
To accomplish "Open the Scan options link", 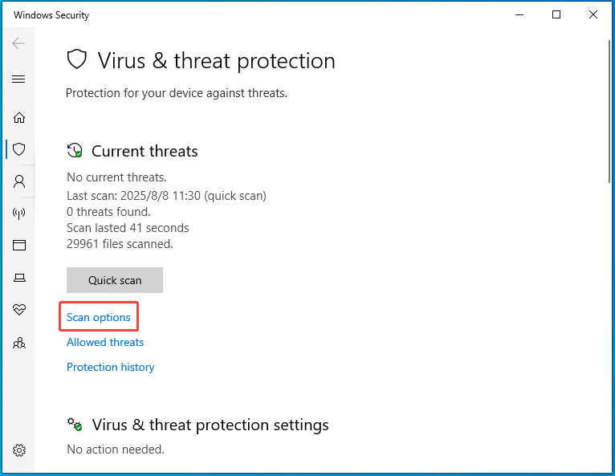I will coord(99,317).
